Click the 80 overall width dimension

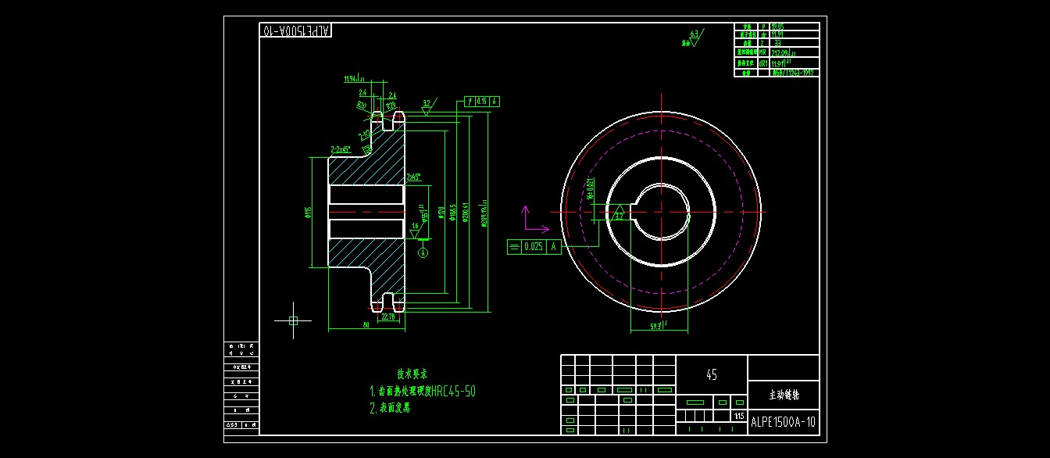point(366,325)
